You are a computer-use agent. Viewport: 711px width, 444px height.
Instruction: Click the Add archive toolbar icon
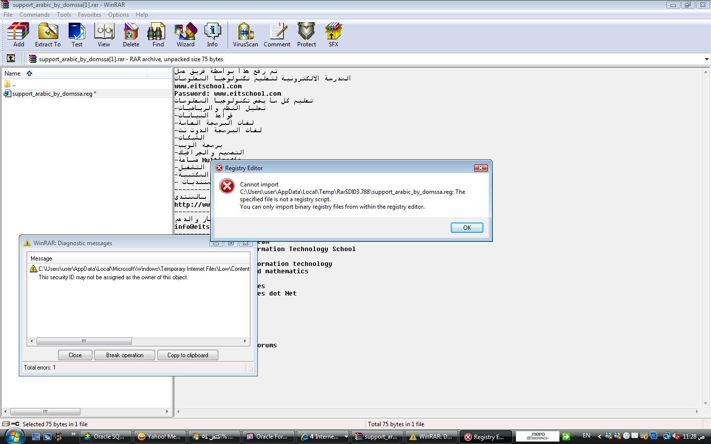point(18,35)
